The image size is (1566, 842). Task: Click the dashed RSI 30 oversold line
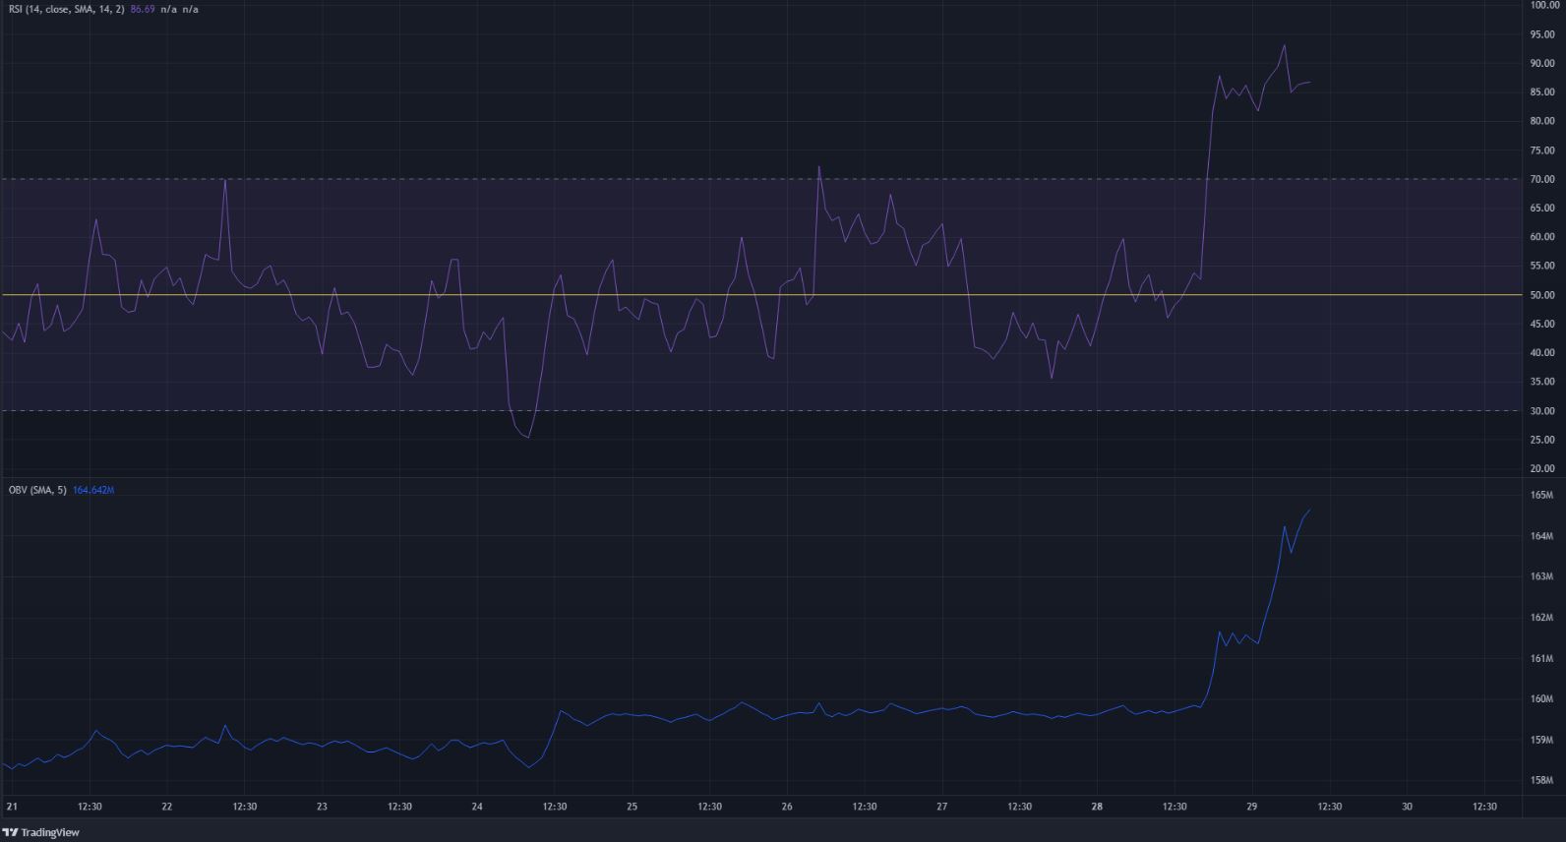pyautogui.click(x=689, y=411)
